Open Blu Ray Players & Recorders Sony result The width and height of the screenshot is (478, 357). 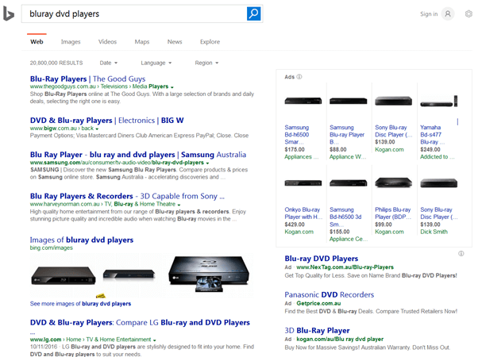click(127, 196)
